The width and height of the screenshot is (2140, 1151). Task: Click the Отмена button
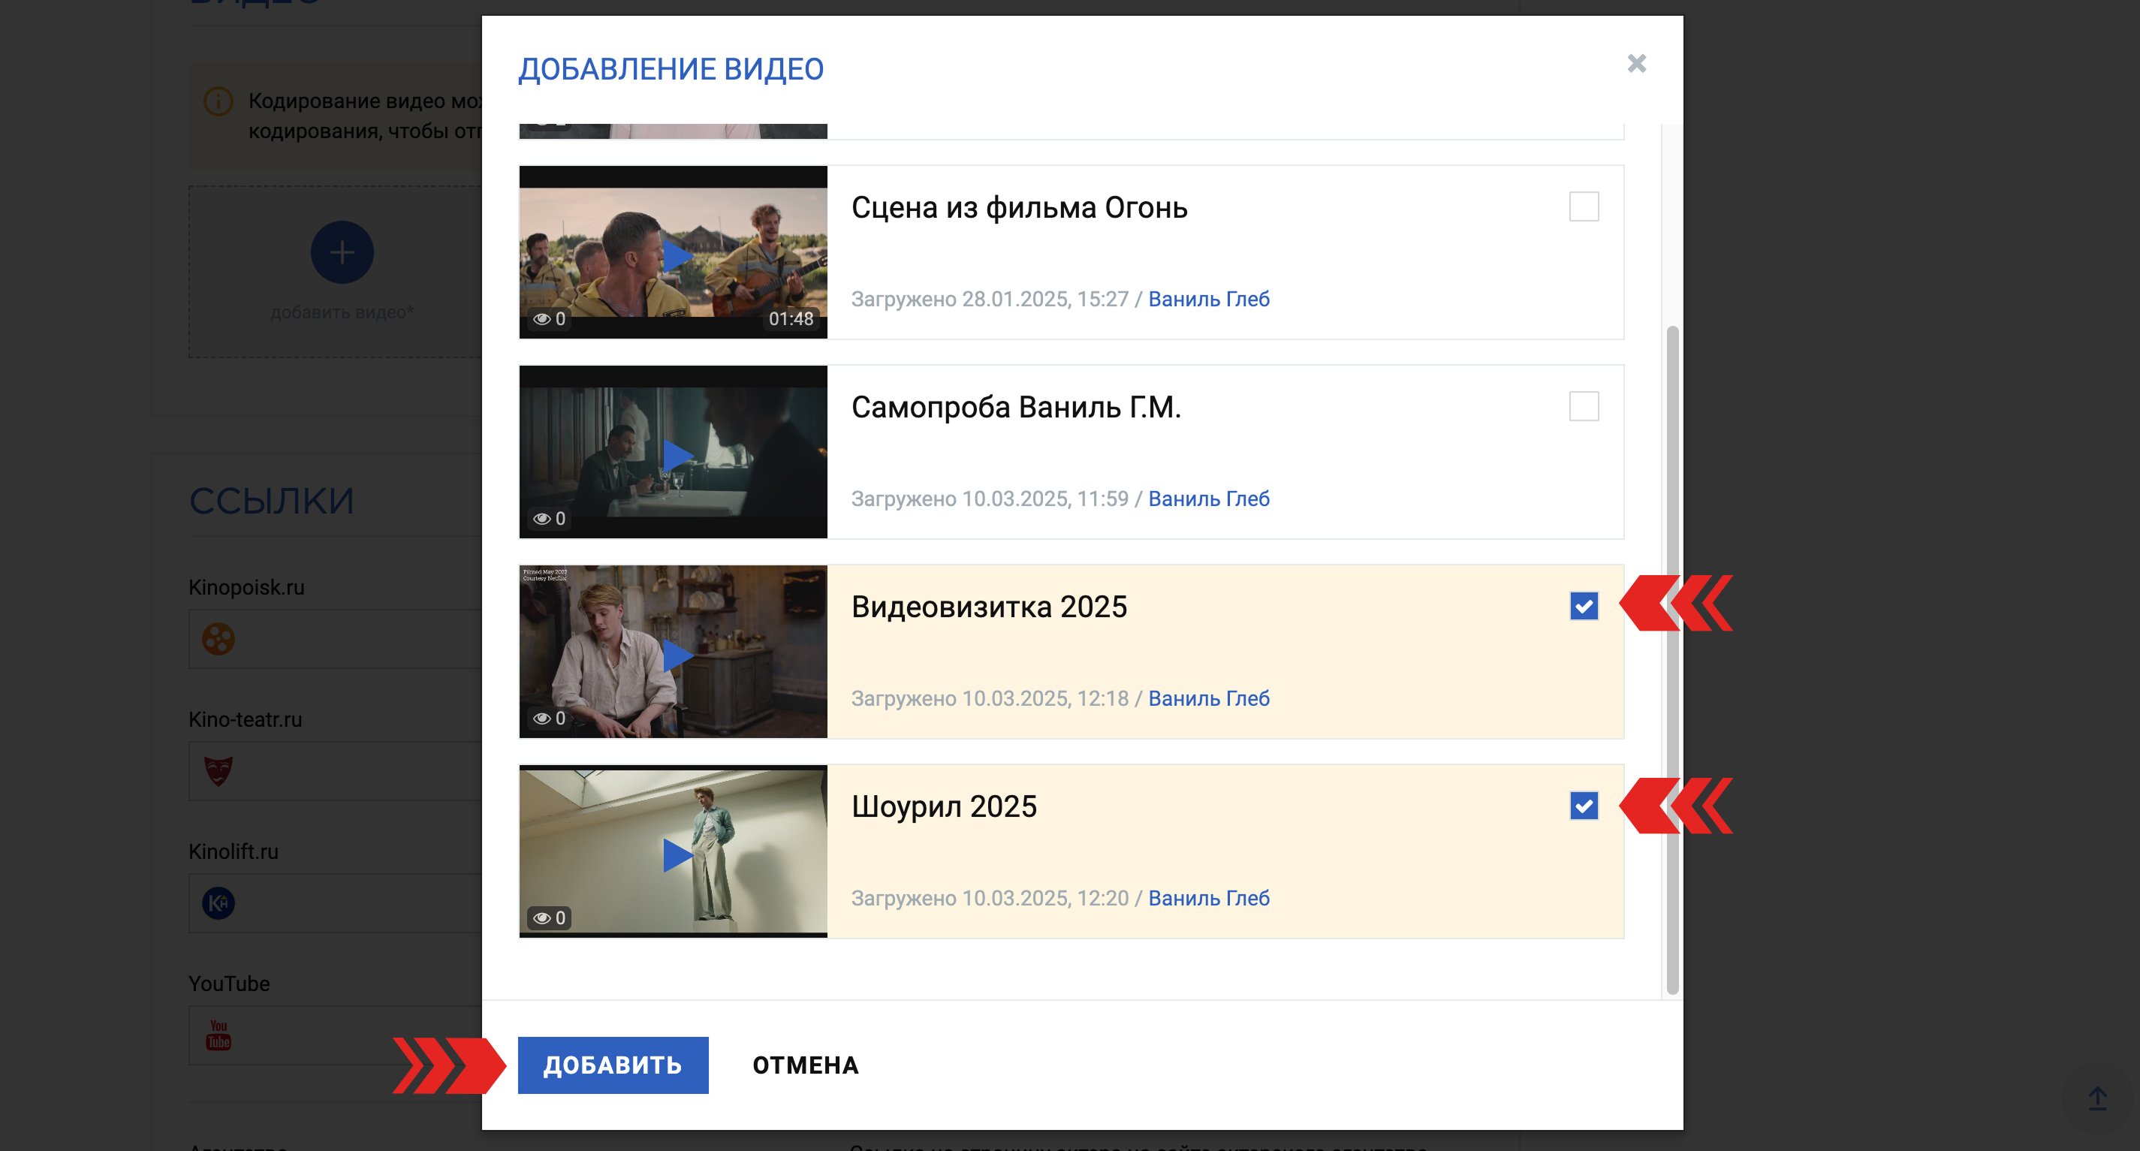tap(805, 1065)
